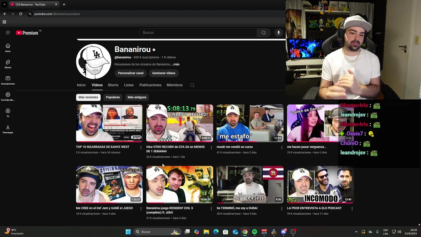421x237 pixels.
Task: Open the Chrome apps grid shortcut
Action: [4, 22]
